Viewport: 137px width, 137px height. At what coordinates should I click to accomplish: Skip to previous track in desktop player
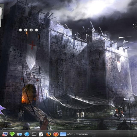[20, 30]
